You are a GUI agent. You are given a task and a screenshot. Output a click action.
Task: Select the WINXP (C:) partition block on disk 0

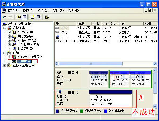[x=99, y=79]
